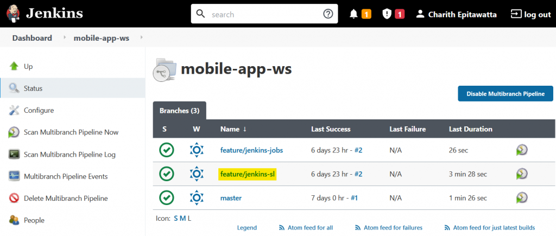Focus the search input field
The image size is (556, 236).
pyautogui.click(x=264, y=14)
